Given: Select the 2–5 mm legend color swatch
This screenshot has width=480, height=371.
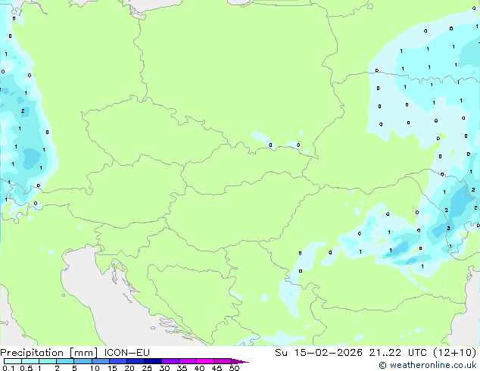Looking at the screenshot, I should pos(65,361).
